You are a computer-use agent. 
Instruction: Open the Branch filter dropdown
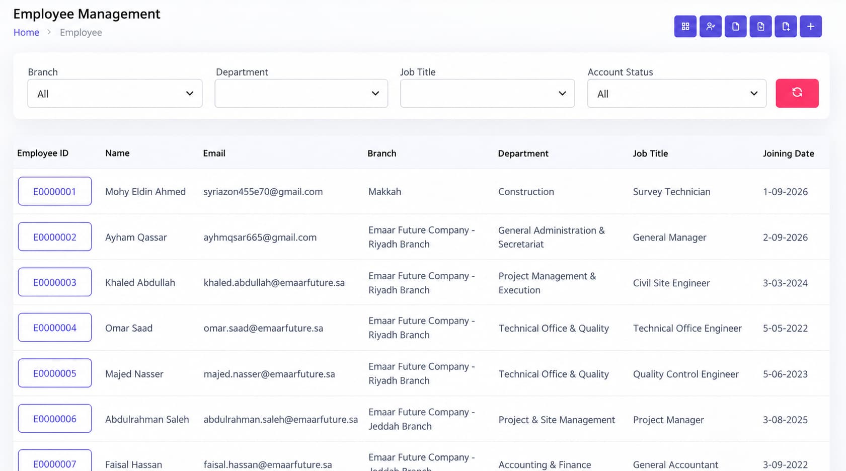(115, 93)
